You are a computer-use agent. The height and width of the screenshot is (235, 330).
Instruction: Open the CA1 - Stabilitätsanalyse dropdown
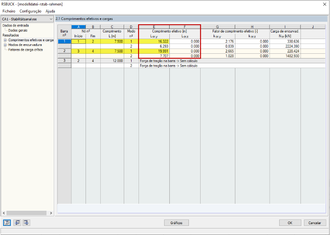pyautogui.click(x=27, y=19)
